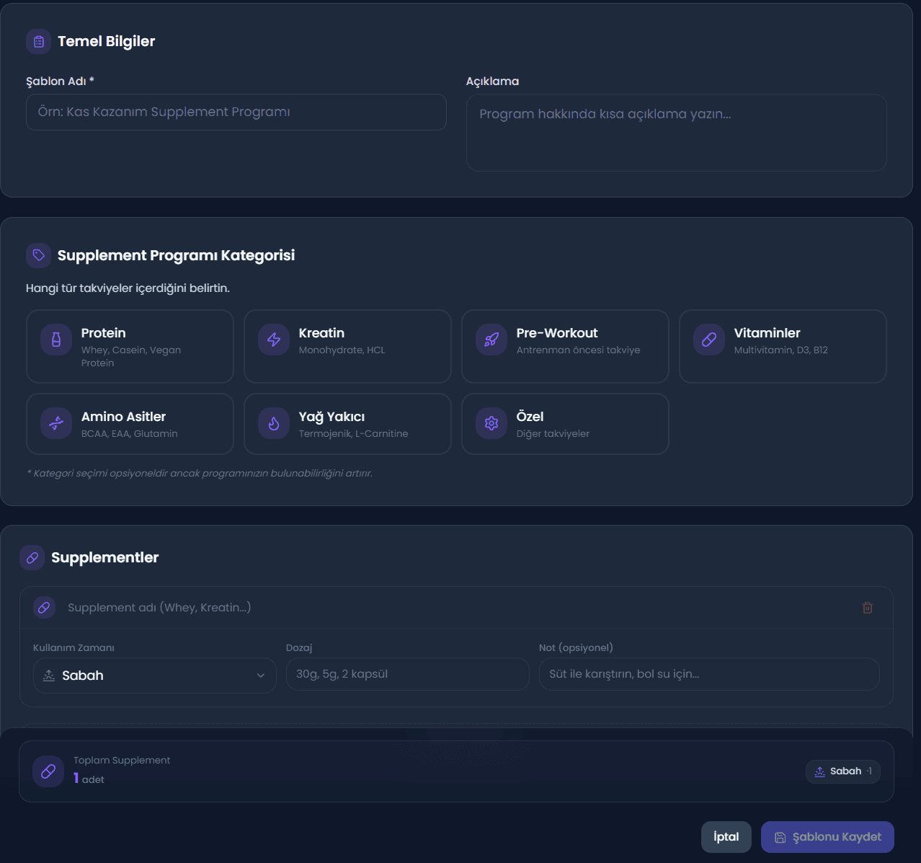Image resolution: width=921 pixels, height=863 pixels.
Task: Choose the Pre-Workout category card
Action: [x=565, y=347]
